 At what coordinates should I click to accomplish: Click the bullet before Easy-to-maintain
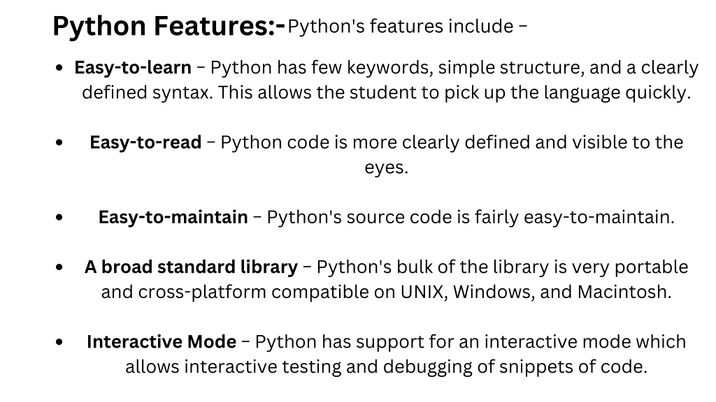pyautogui.click(x=59, y=218)
